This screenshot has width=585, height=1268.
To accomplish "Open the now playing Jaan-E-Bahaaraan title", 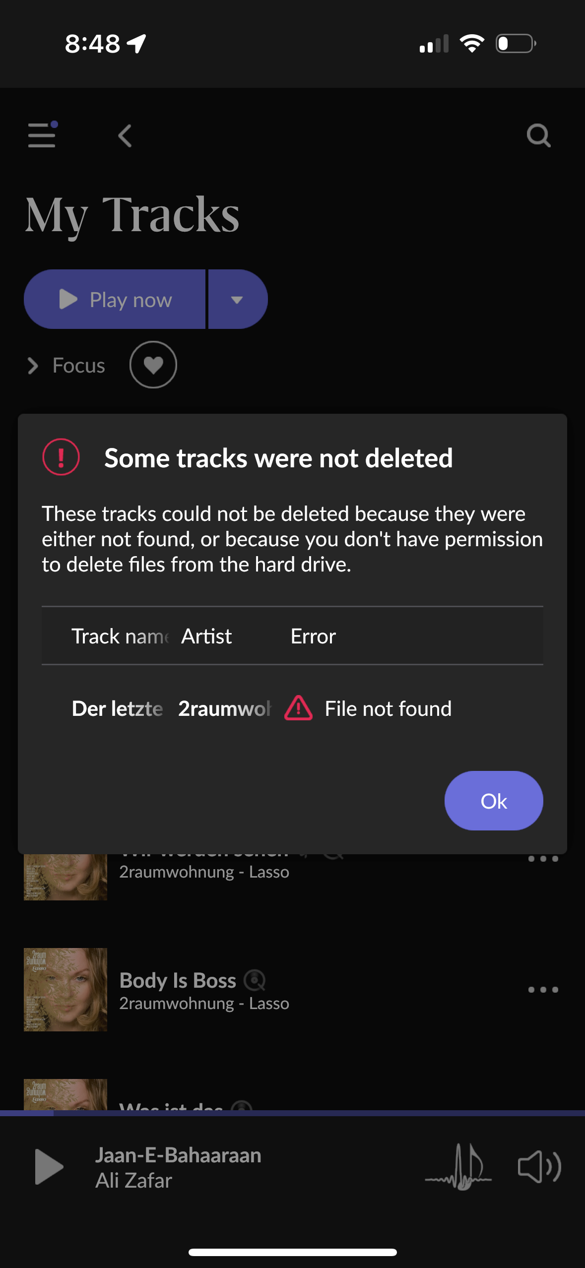I will click(x=178, y=1155).
